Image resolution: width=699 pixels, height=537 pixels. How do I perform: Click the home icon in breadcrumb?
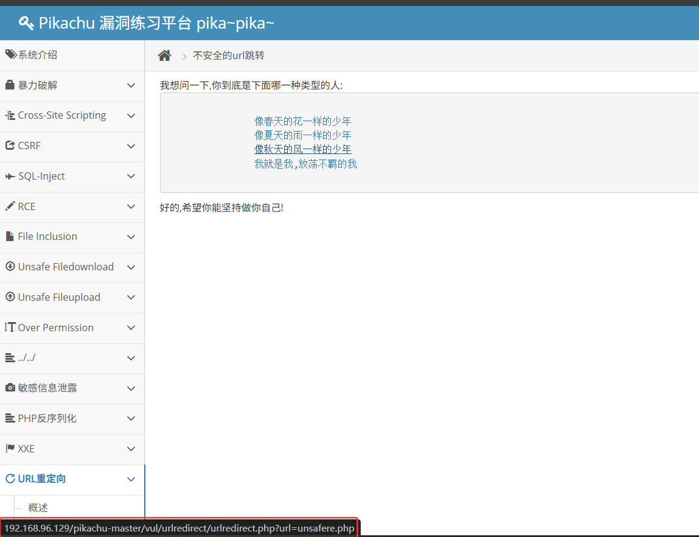tap(164, 55)
